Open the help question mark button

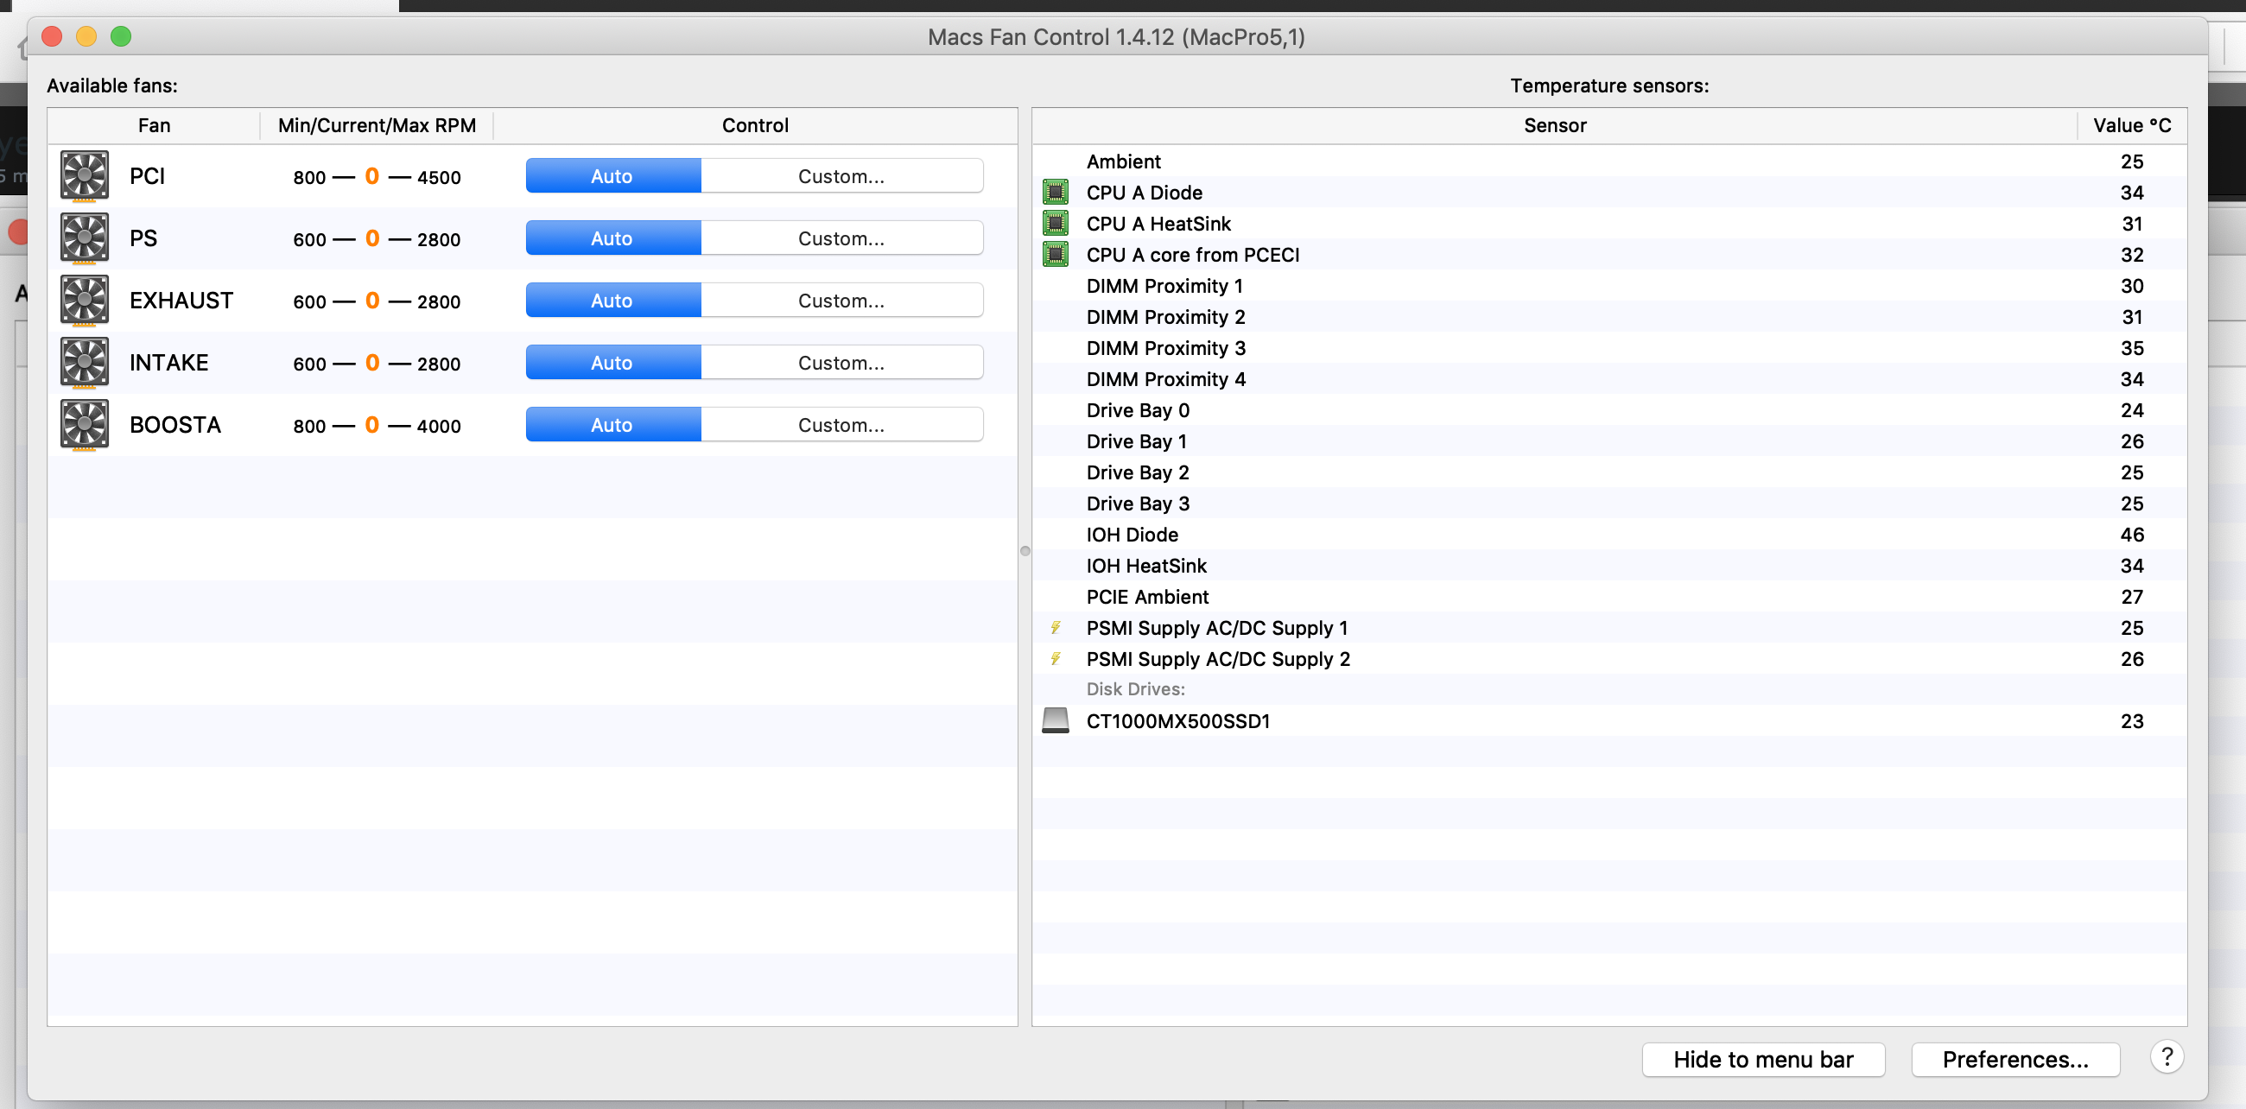[2166, 1056]
